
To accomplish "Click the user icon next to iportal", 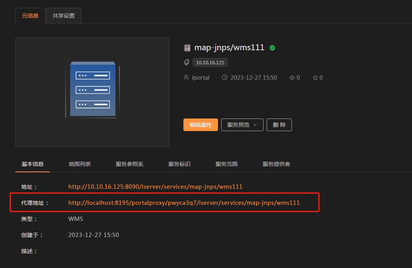I will (x=186, y=77).
